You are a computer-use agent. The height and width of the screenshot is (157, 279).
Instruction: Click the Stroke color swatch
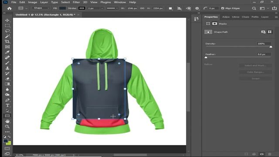point(82,8)
